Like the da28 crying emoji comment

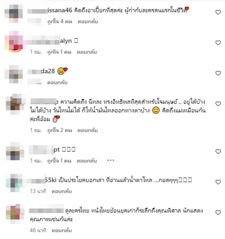click(218, 73)
